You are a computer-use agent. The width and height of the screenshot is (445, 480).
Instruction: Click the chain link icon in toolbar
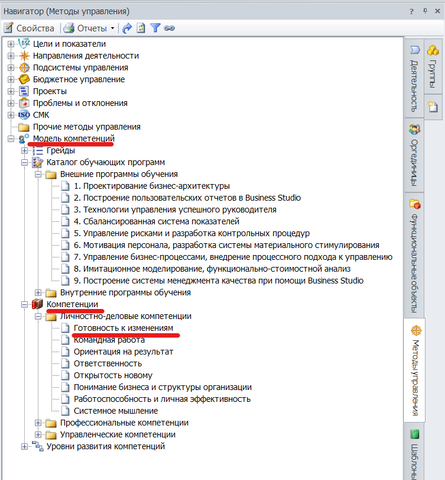pyautogui.click(x=170, y=28)
